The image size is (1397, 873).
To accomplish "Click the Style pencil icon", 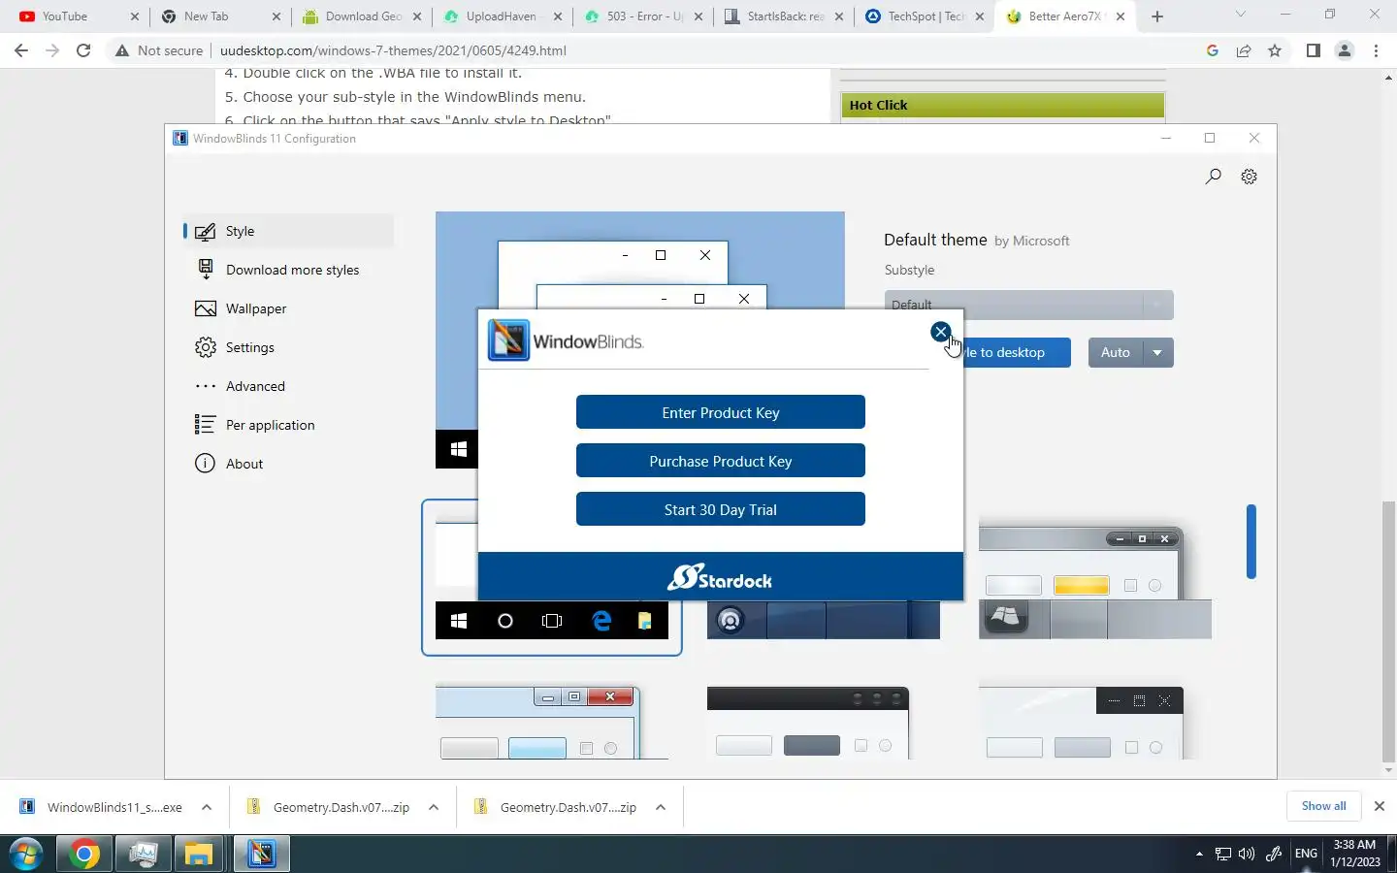I will (205, 231).
